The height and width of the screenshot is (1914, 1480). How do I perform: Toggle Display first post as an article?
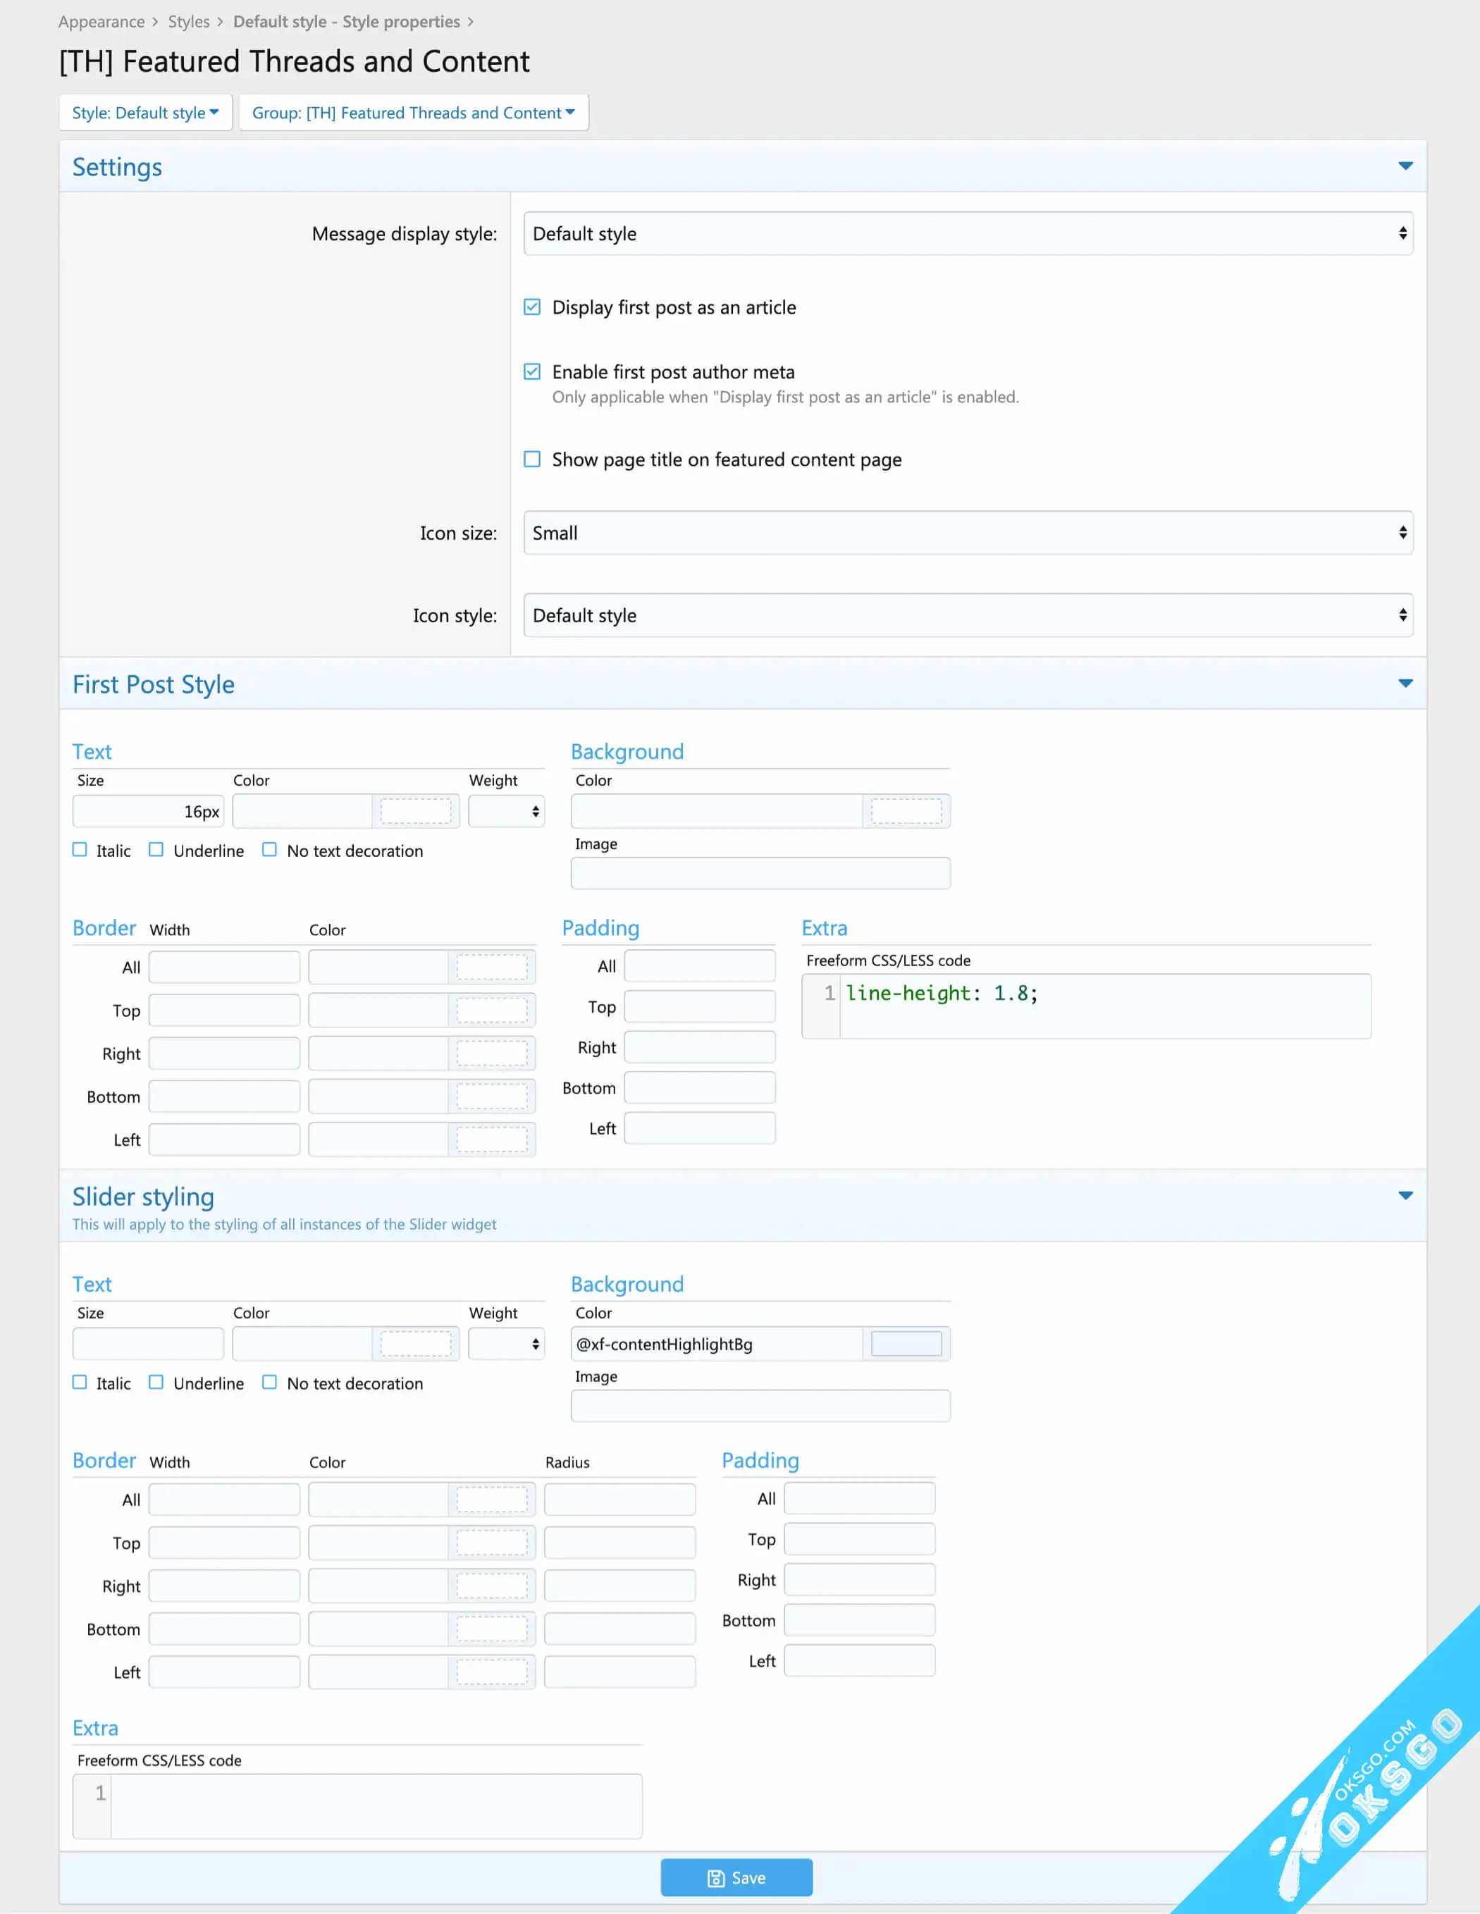[x=533, y=306]
